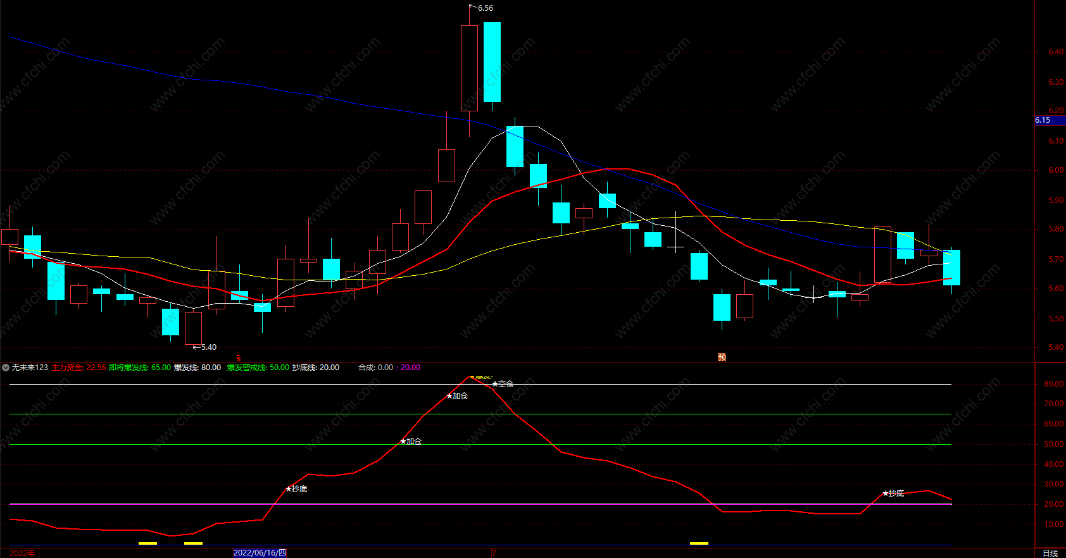
Task: Click the 6.56 high price annotation
Action: (485, 8)
